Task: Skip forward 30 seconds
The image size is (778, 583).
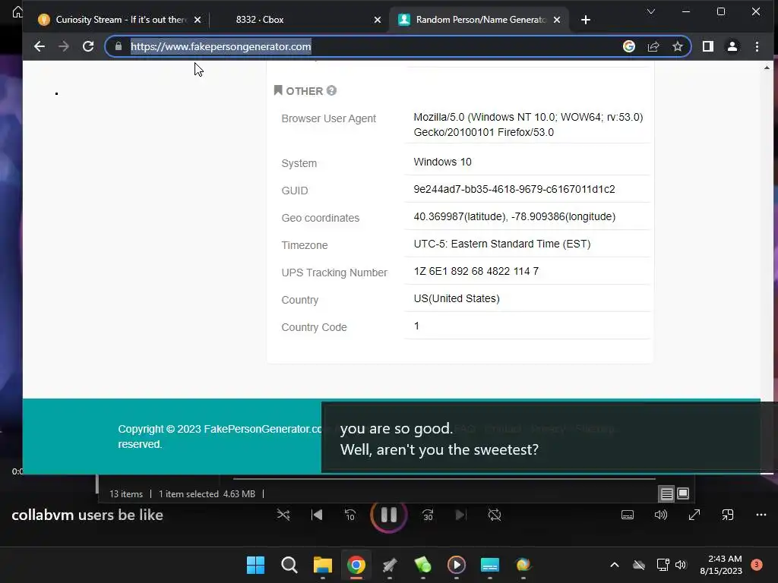Action: pyautogui.click(x=428, y=515)
